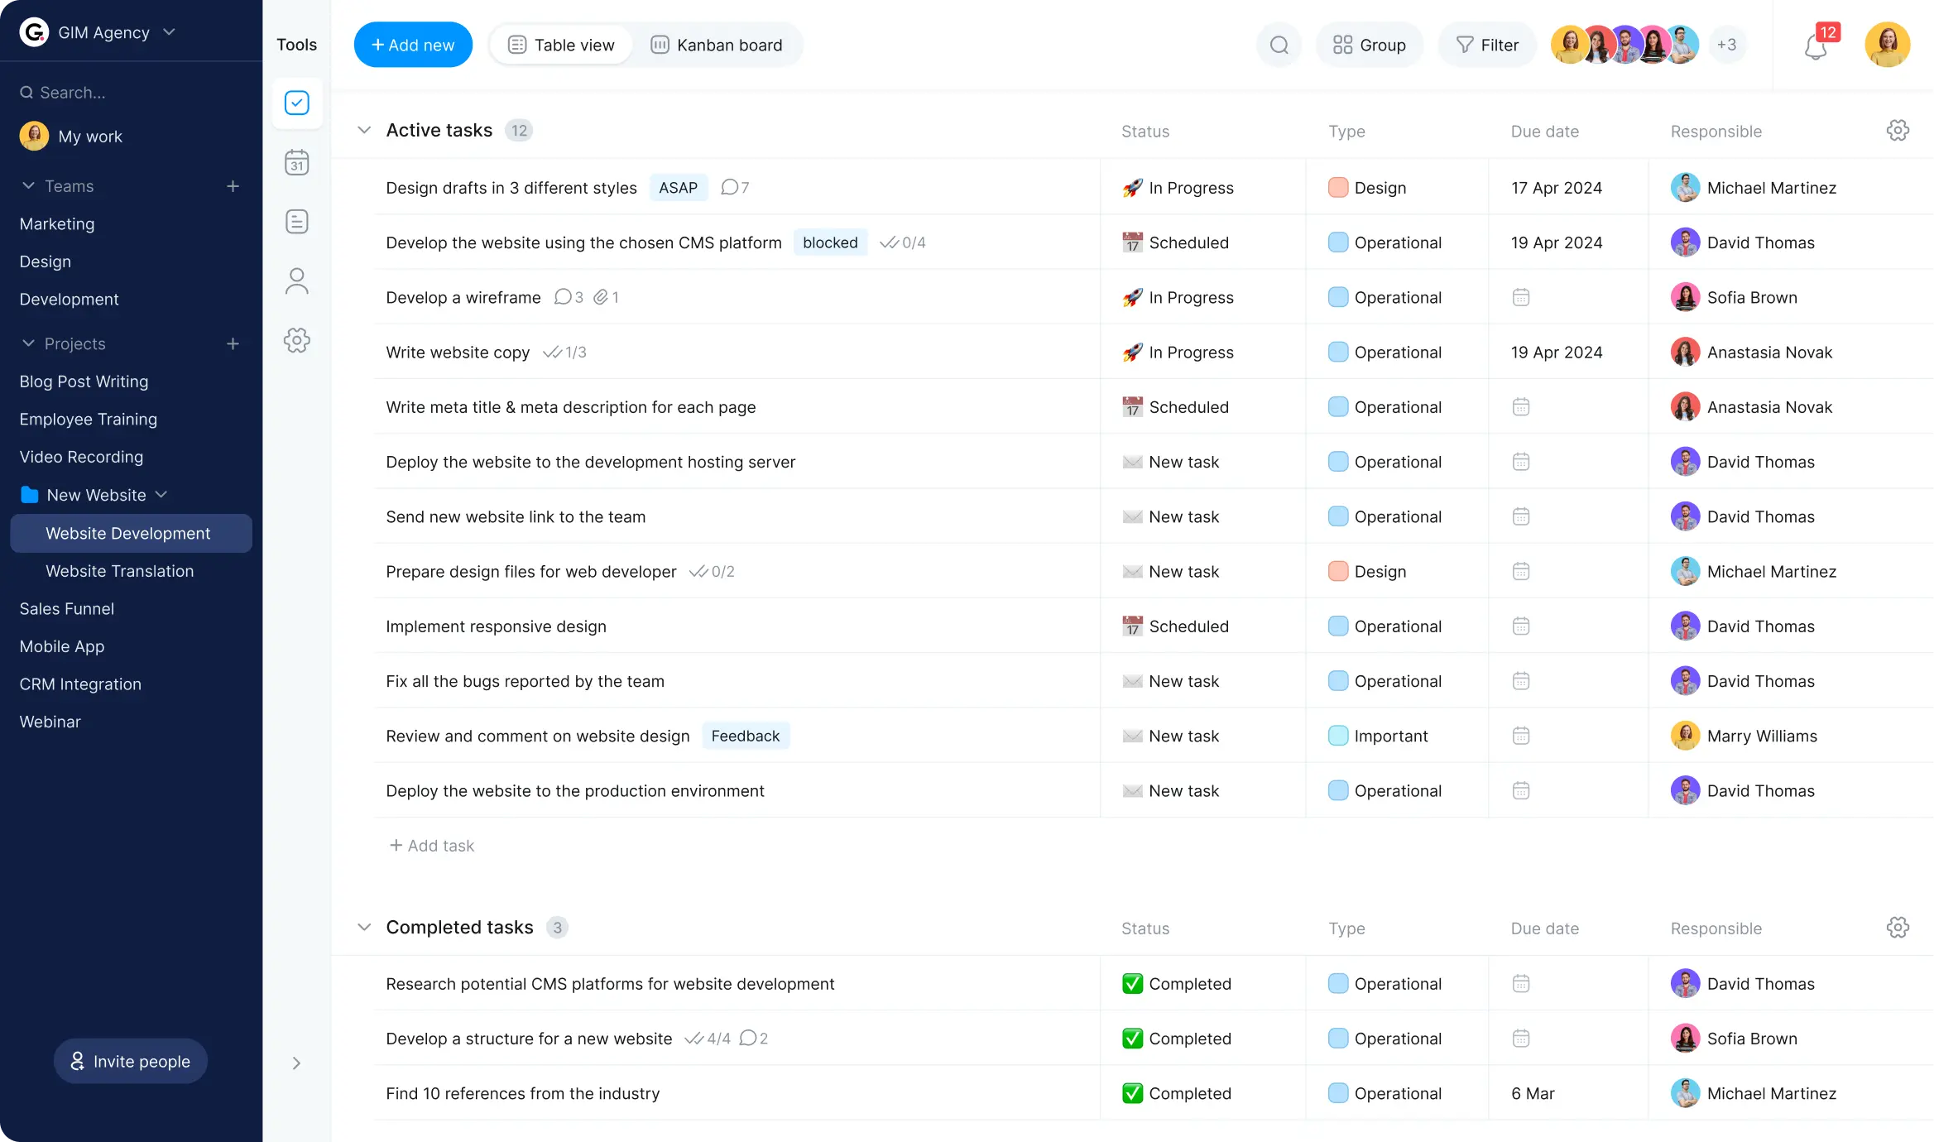Open attachment icon on Develop a wireframe
1934x1142 pixels.
tap(607, 297)
